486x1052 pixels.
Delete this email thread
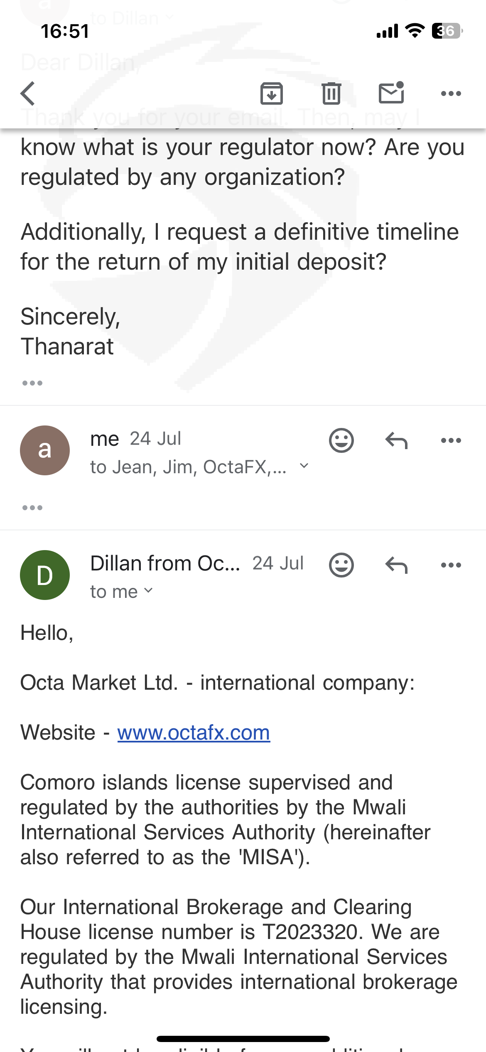(331, 93)
